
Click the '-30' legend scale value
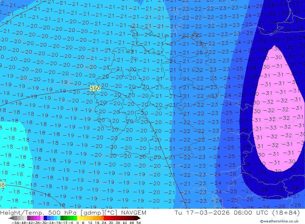pyautogui.click(x=44, y=223)
